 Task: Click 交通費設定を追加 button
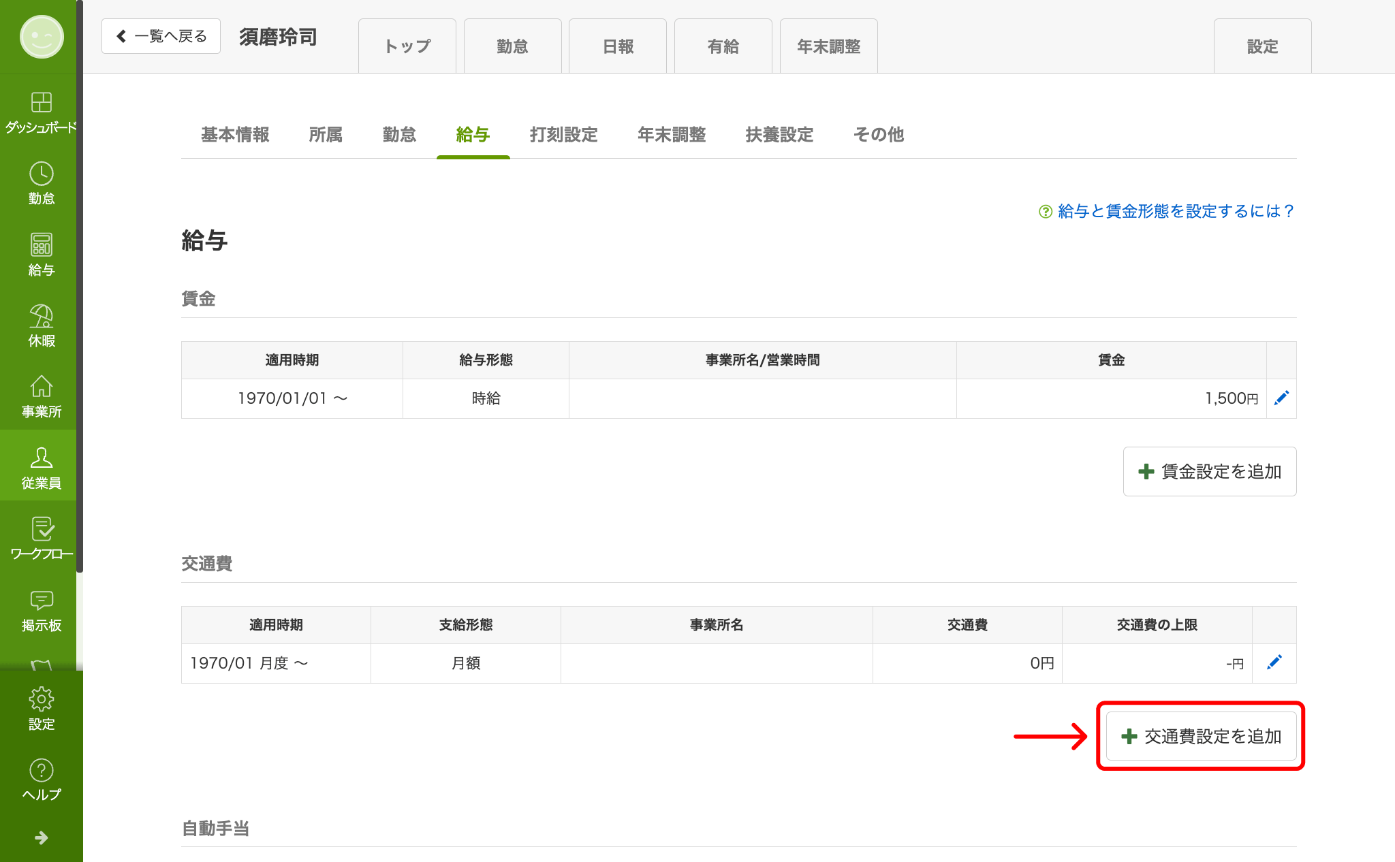coord(1201,736)
